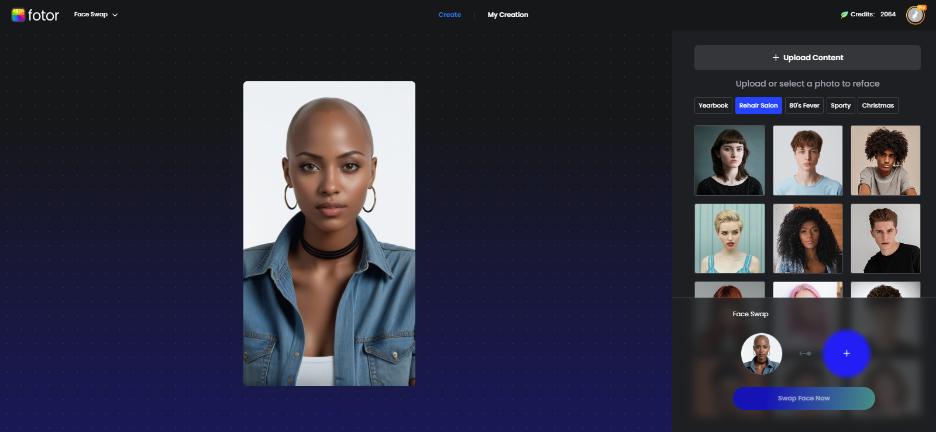Switch to the Create tab

pos(449,15)
